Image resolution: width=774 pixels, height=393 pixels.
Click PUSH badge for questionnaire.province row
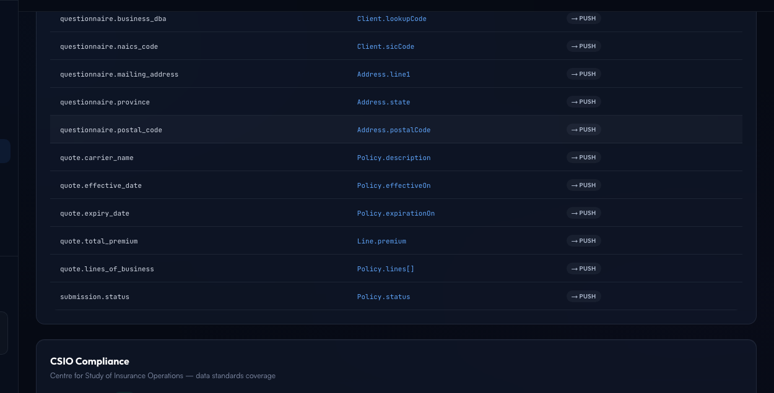(x=584, y=102)
